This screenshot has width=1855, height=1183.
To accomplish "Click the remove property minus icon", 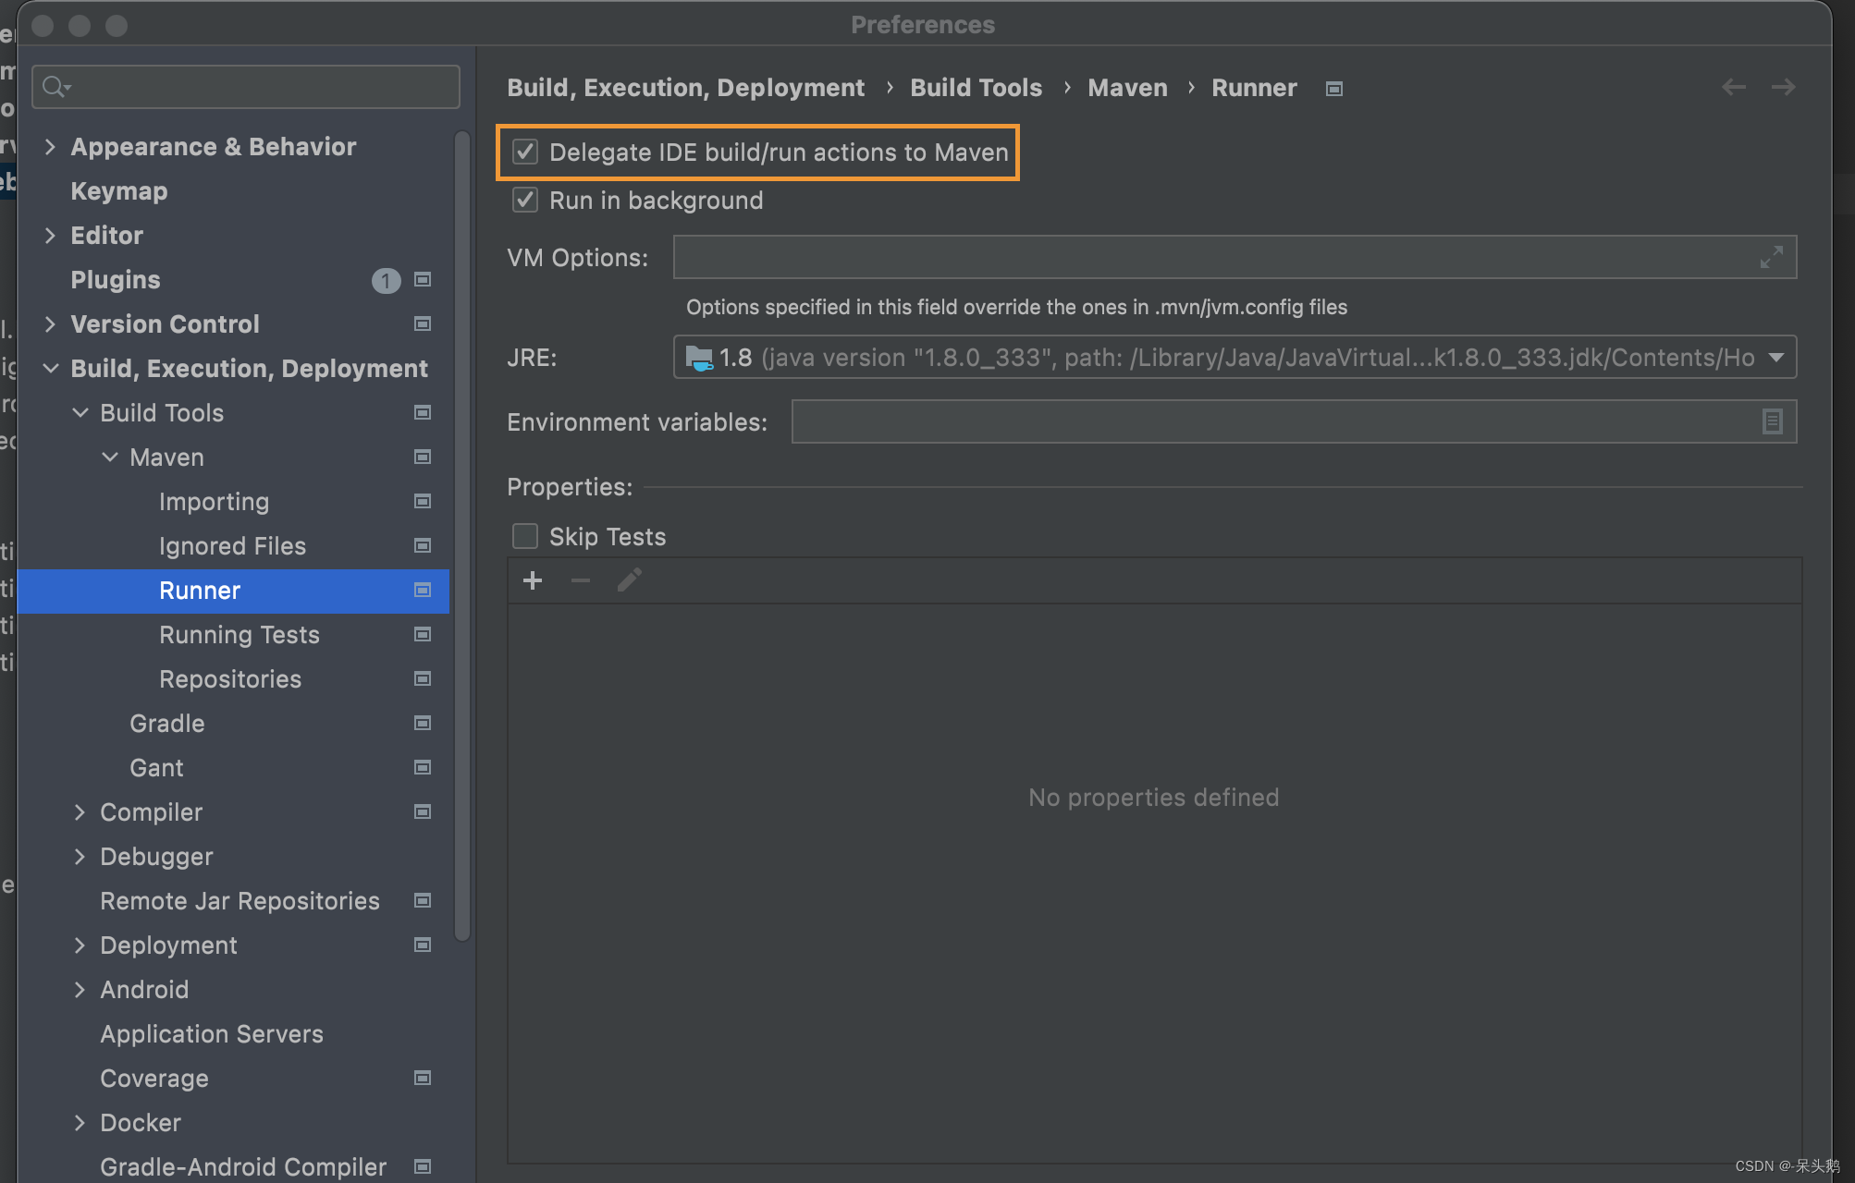I will tap(581, 580).
